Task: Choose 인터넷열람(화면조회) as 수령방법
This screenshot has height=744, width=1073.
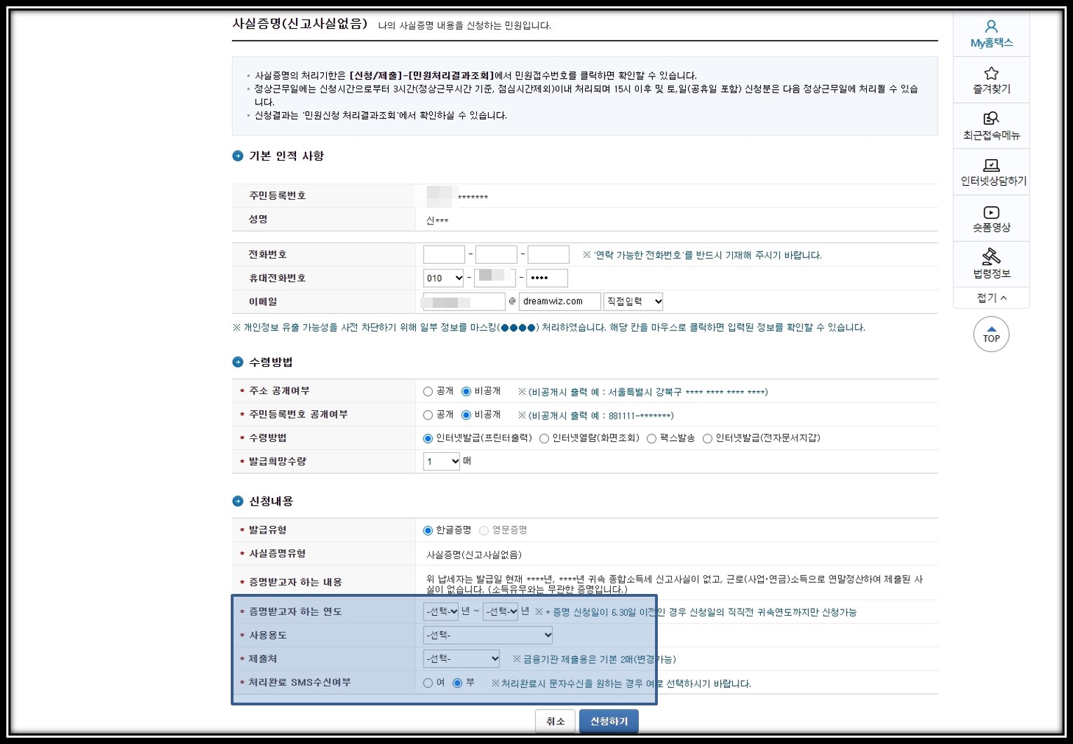Action: click(x=544, y=438)
